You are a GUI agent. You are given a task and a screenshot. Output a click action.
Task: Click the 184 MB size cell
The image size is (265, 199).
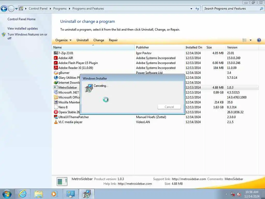pos(218,68)
